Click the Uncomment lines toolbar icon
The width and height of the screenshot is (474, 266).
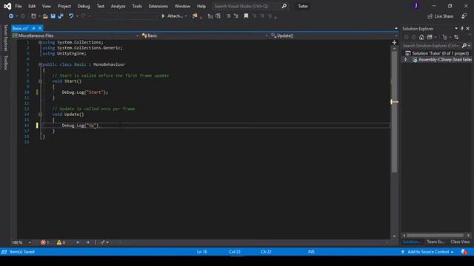[236, 16]
